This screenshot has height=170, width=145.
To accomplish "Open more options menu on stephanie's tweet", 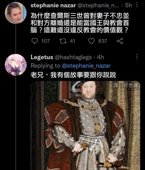I will tap(137, 5).
